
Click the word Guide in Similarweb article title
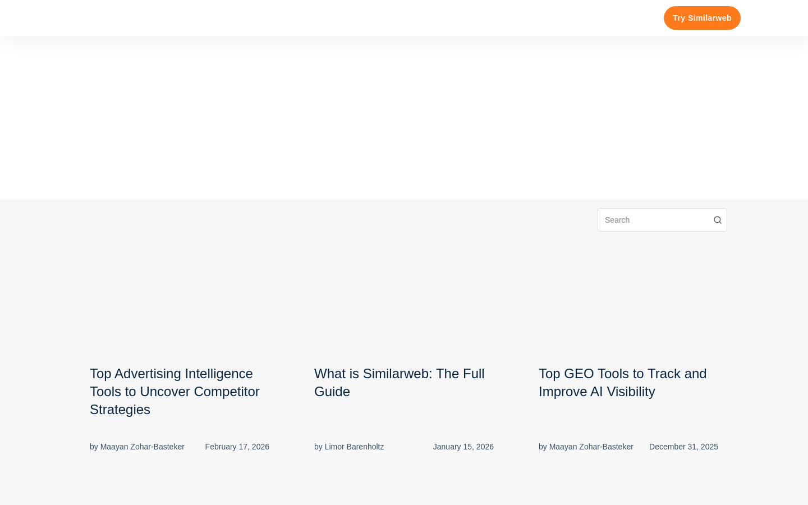[332, 392]
